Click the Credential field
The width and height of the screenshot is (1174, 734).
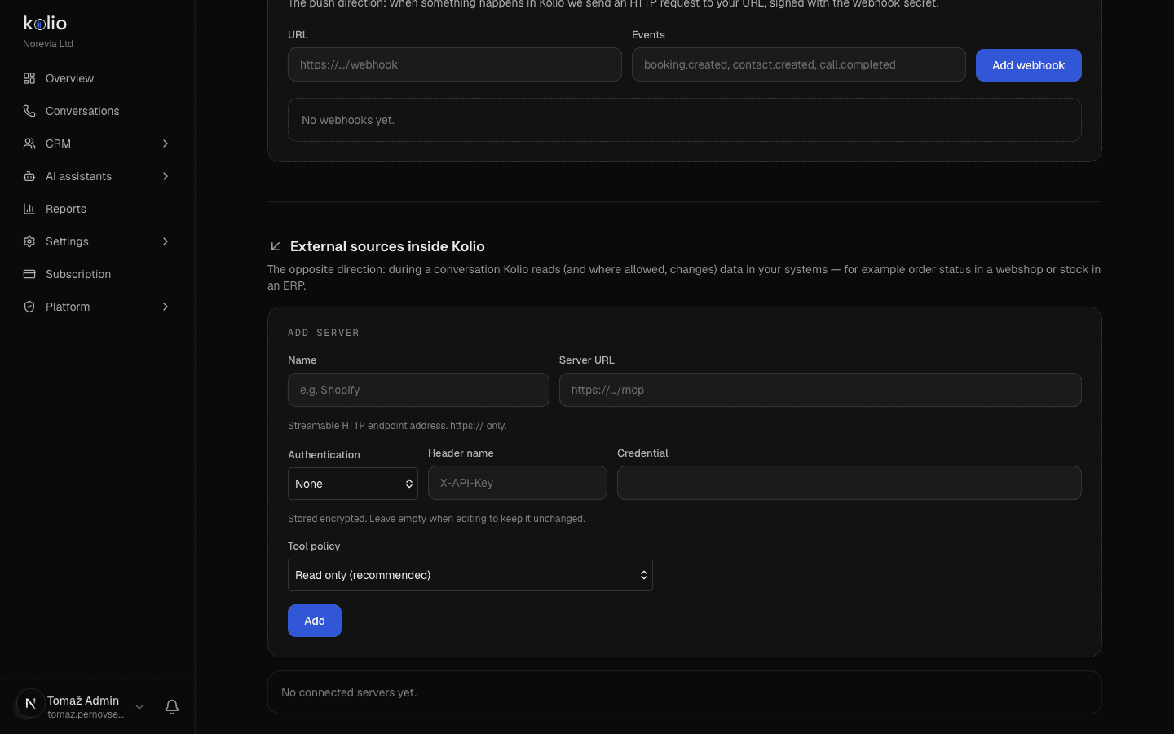point(850,483)
